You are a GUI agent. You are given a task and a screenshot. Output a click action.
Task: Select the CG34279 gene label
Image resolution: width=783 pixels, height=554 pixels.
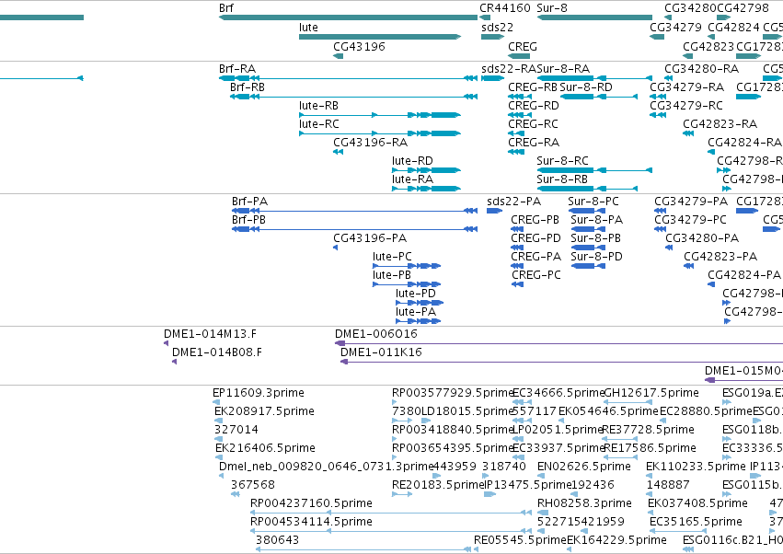tap(675, 27)
